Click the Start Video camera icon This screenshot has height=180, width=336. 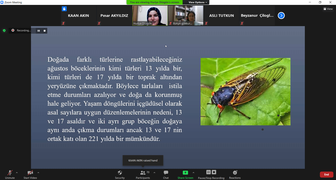click(30, 173)
